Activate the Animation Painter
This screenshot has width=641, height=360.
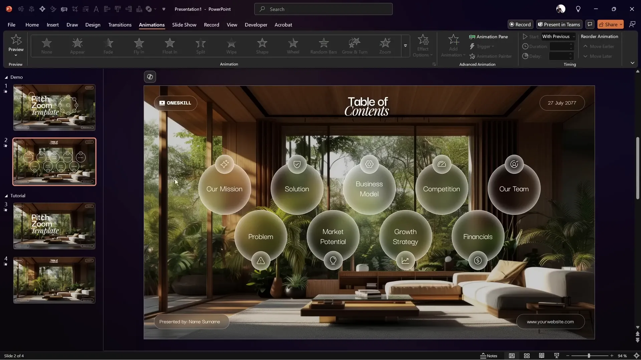[x=491, y=56]
